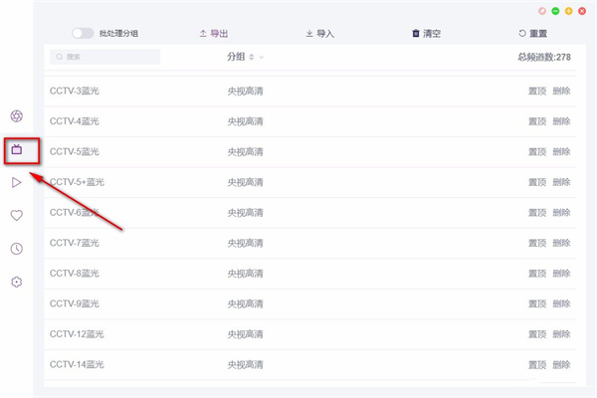Image resolution: width=597 pixels, height=398 pixels.
Task: Go to the player via the play icon
Action: tap(17, 182)
